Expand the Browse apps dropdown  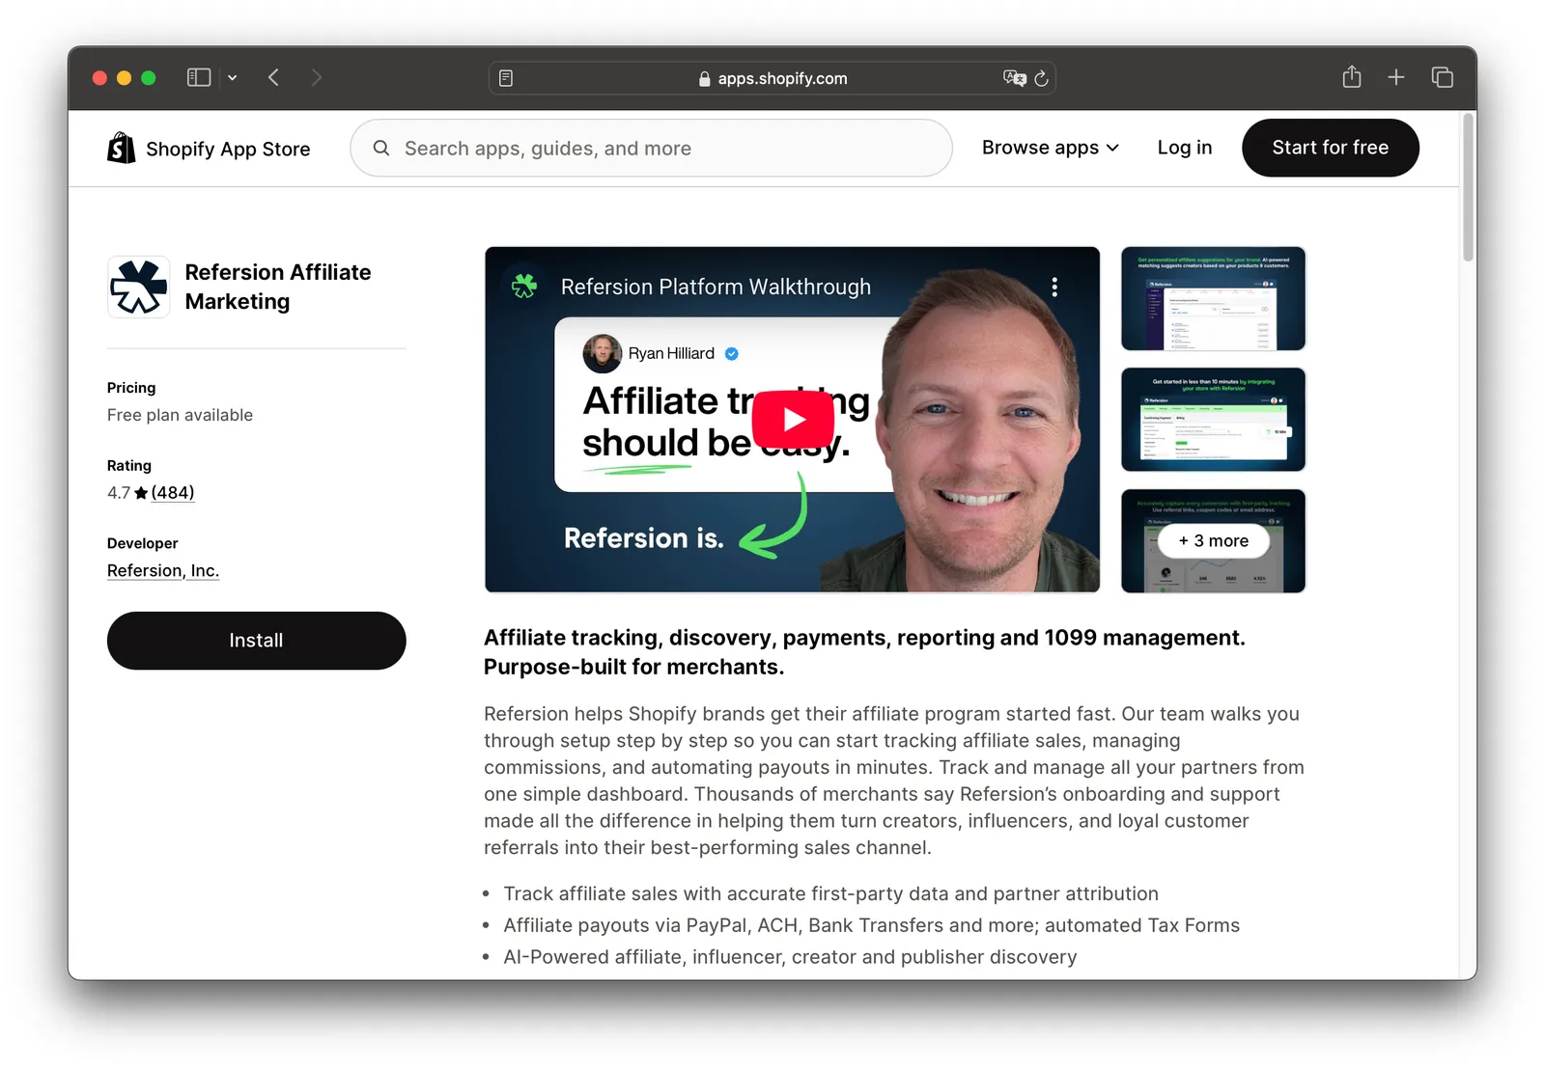[x=1051, y=148]
